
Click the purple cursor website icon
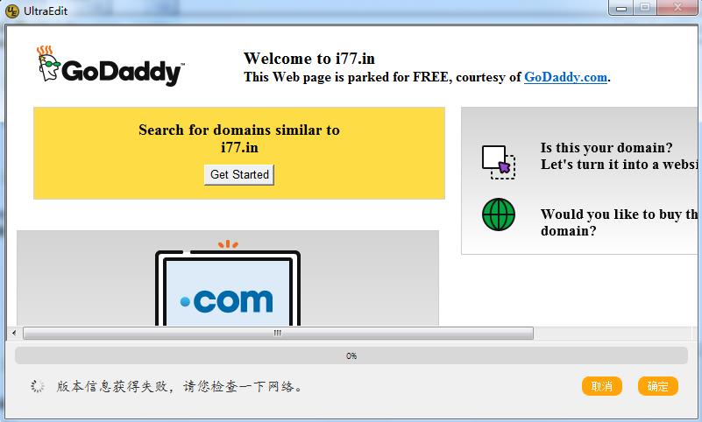[x=499, y=162]
